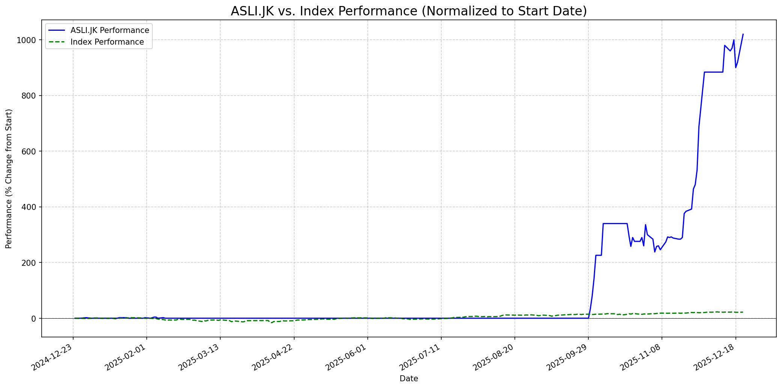
Task: Click the 0 y-axis tick label
Action: [34, 318]
